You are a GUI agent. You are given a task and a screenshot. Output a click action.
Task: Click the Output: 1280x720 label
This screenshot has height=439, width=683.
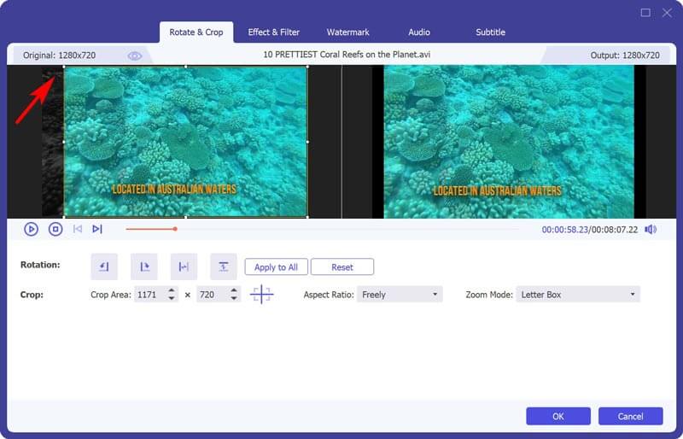[x=625, y=56]
